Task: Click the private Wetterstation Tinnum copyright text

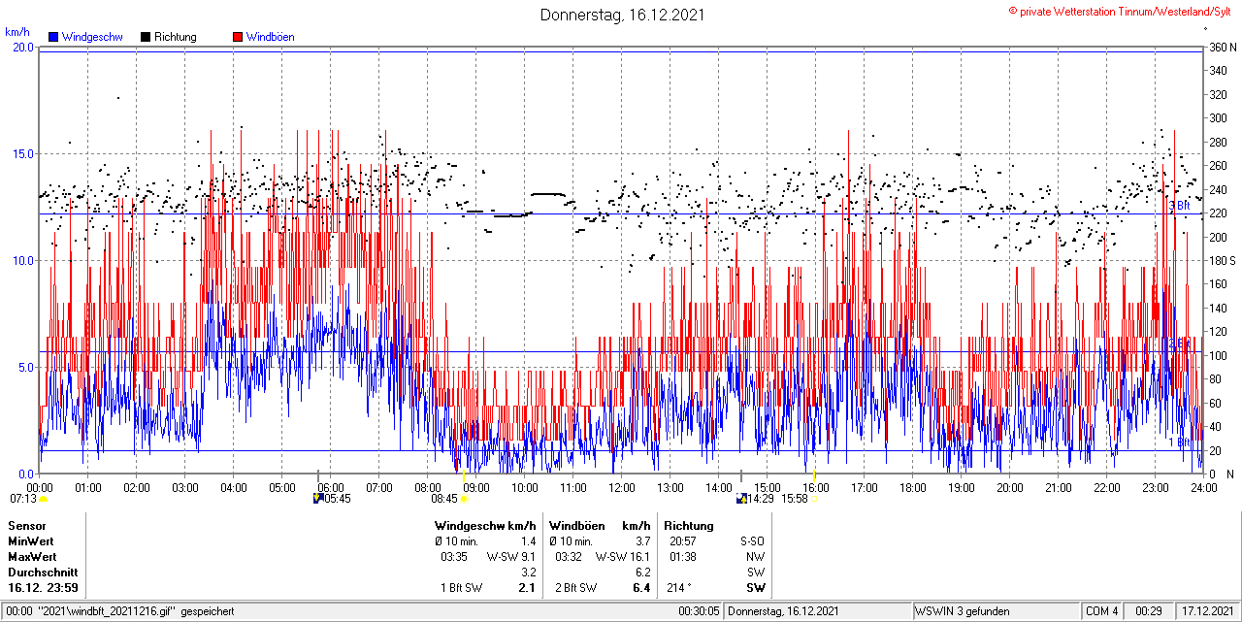Action: (x=1121, y=11)
